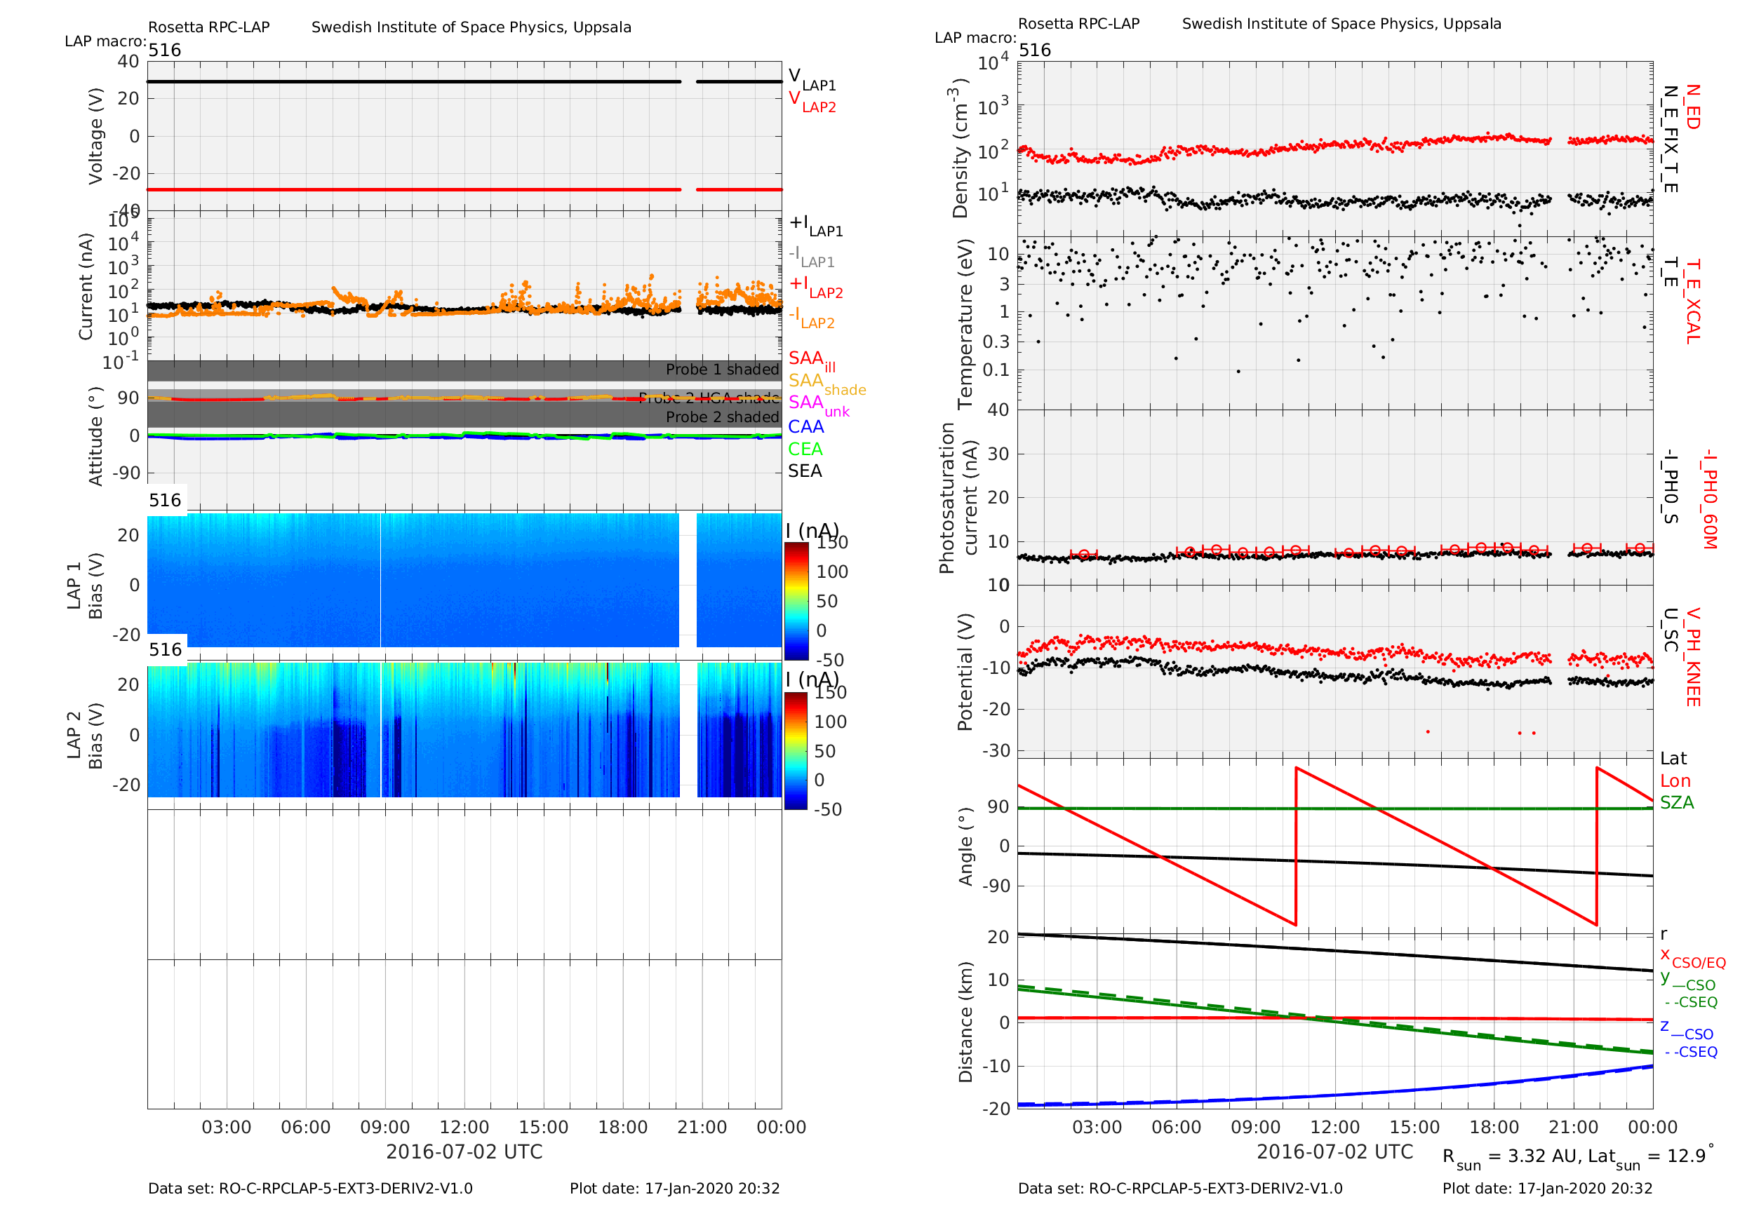Click the x_CSO/EQ legend label
Image resolution: width=1740 pixels, height=1230 pixels.
point(1692,959)
